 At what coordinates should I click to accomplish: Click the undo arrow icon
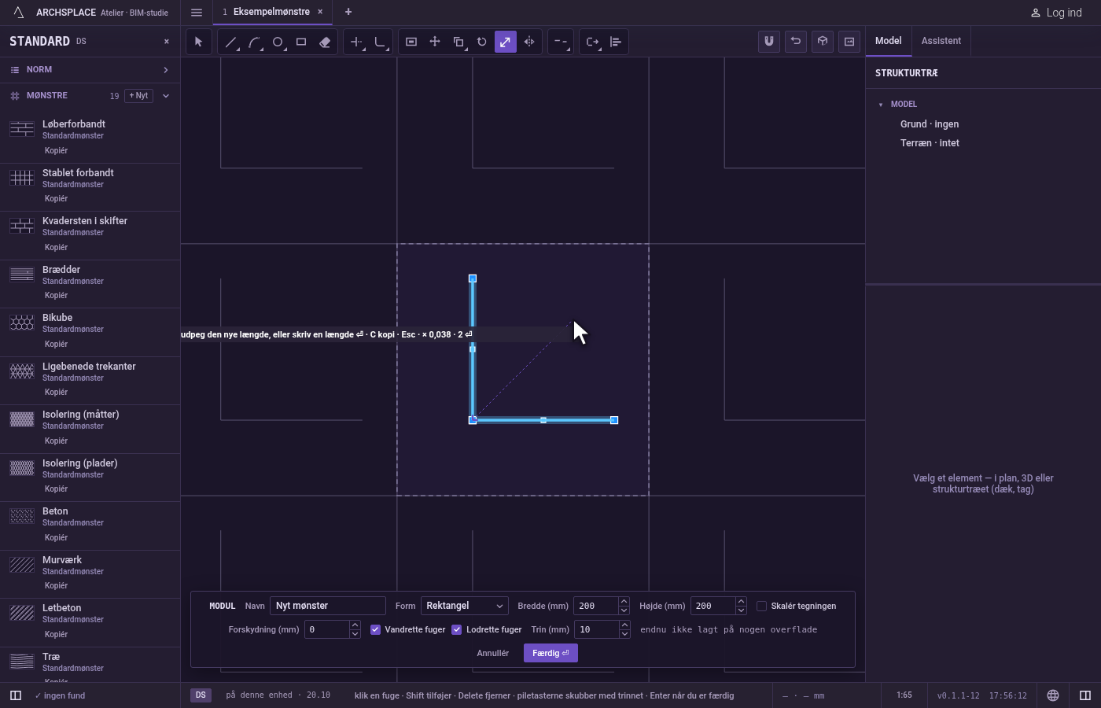[x=796, y=42]
